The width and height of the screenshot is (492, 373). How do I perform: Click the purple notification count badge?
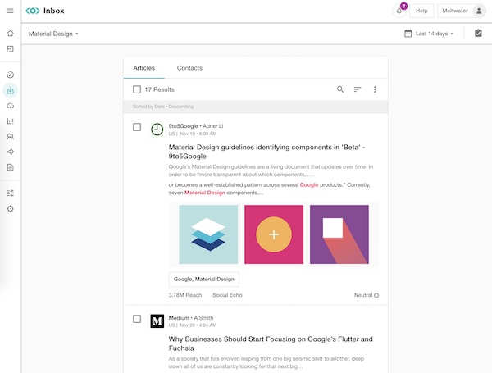[403, 6]
